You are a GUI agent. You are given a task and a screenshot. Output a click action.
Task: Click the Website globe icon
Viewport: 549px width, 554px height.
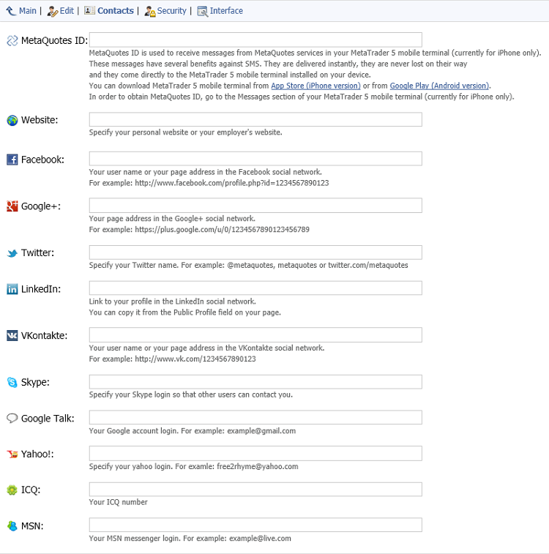click(12, 120)
